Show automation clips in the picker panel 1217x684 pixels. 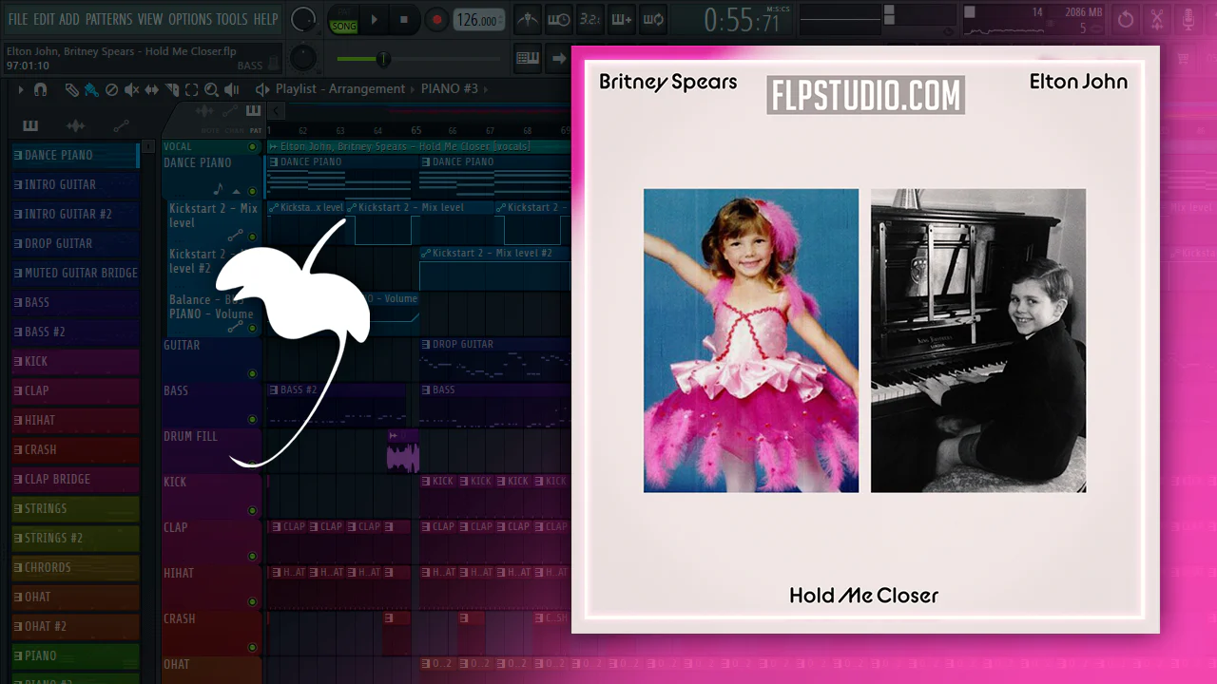click(121, 125)
